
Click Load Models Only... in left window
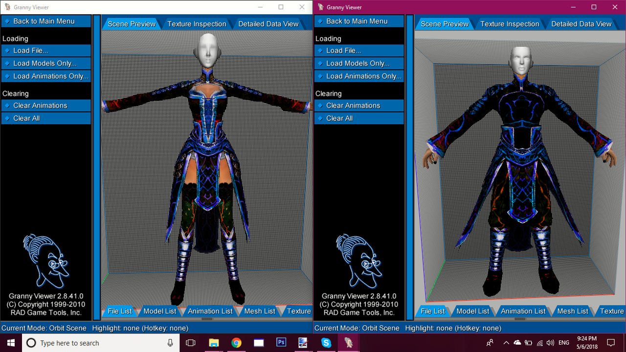(x=46, y=63)
